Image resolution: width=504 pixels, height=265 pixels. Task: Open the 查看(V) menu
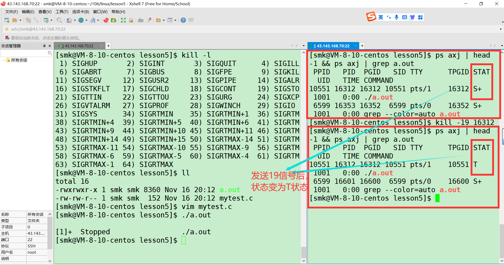pyautogui.click(x=45, y=12)
